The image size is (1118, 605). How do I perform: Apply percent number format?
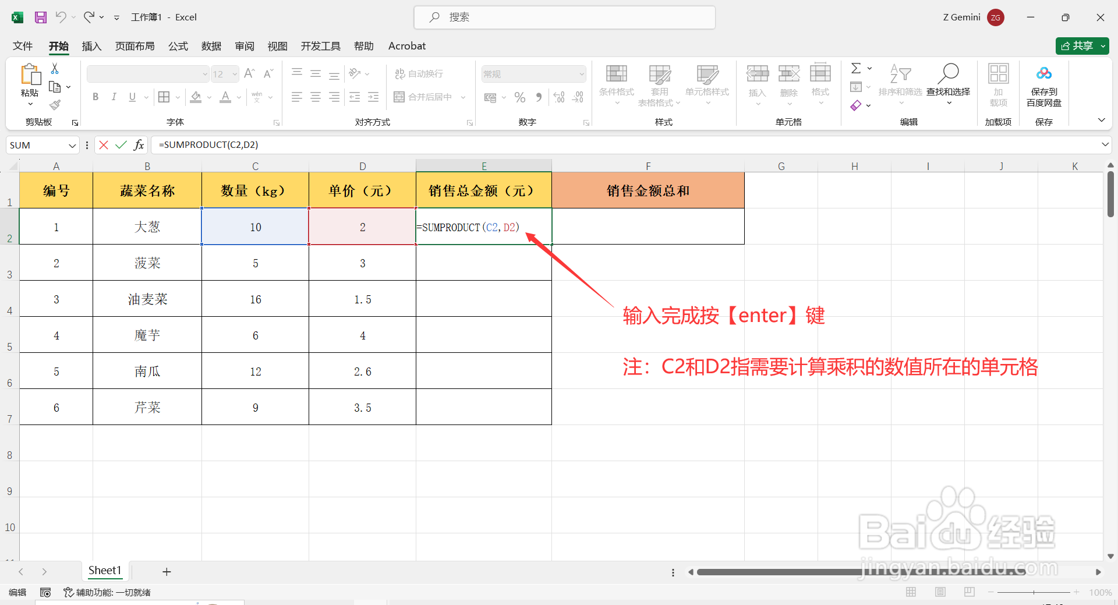(x=520, y=97)
